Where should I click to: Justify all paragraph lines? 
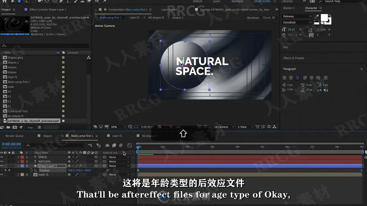326,78
